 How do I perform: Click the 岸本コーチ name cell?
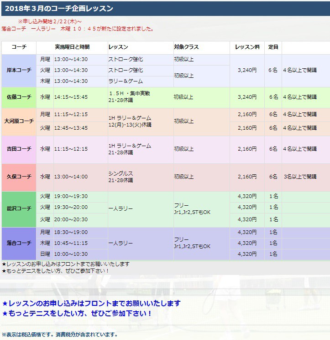[19, 71]
